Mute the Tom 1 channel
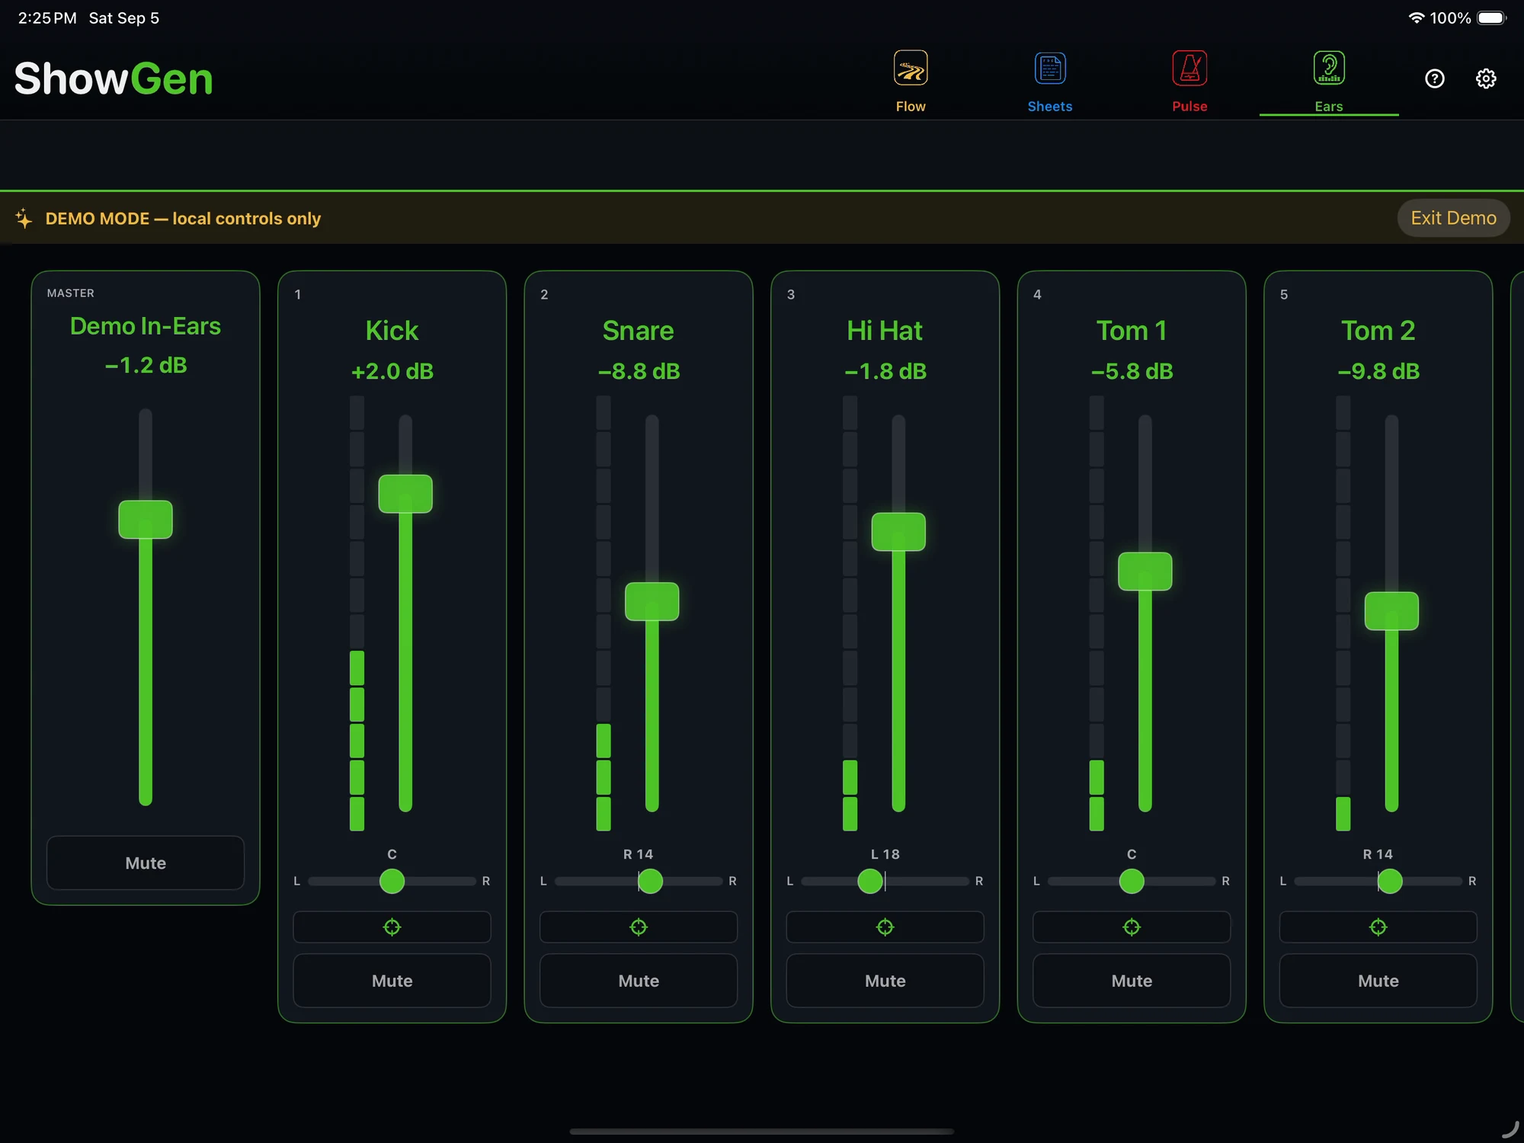The width and height of the screenshot is (1524, 1143). (1132, 981)
